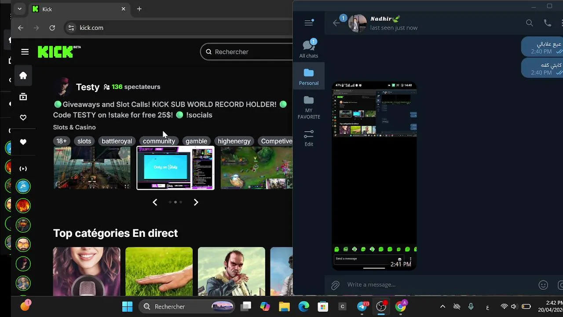Open a new browser tab
The image size is (563, 317).
point(139,9)
